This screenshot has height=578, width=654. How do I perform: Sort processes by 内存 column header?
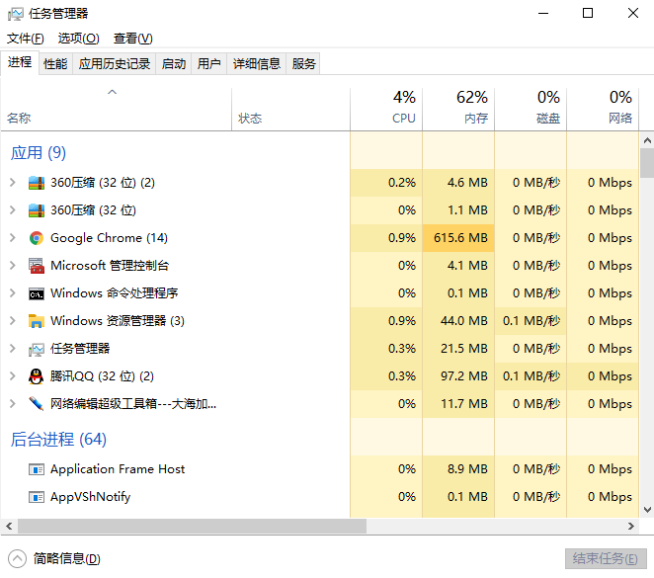coord(474,108)
